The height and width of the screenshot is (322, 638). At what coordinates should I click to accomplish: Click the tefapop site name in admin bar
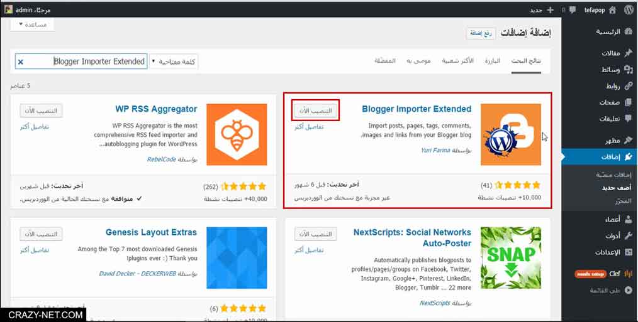(595, 10)
